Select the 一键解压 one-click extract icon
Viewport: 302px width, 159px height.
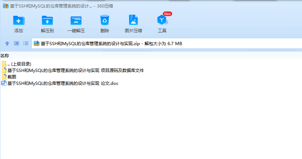click(76, 20)
